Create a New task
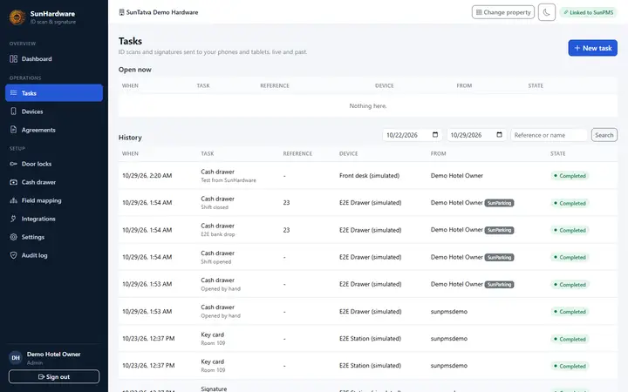The height and width of the screenshot is (392, 628). pos(592,48)
